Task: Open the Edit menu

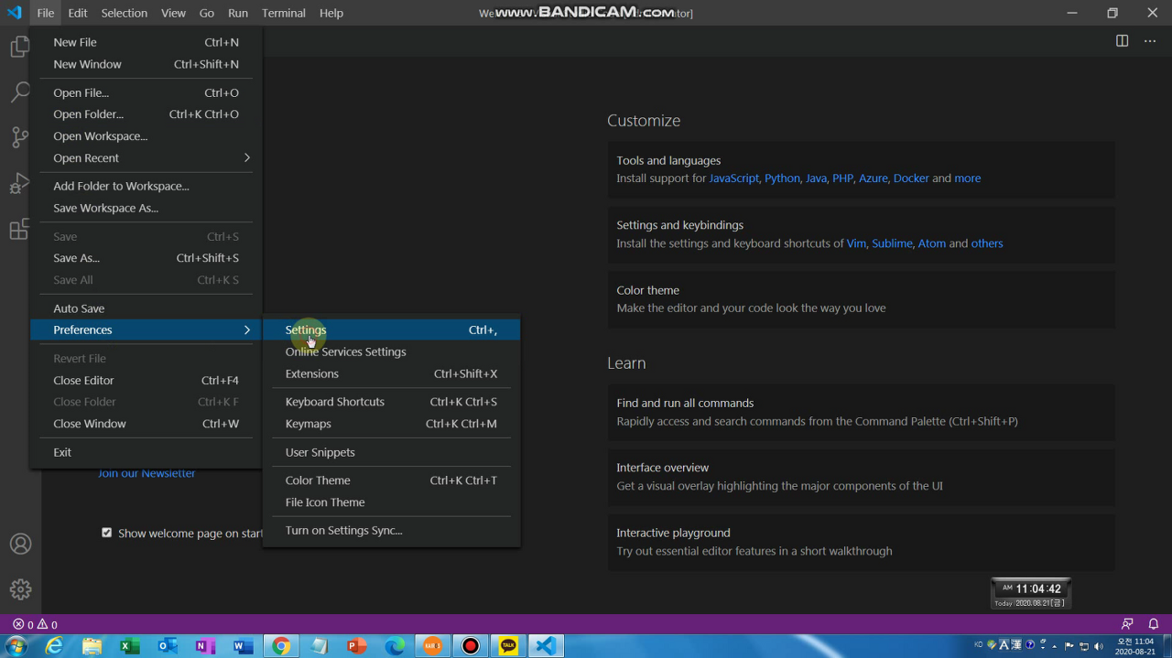Action: point(78,13)
